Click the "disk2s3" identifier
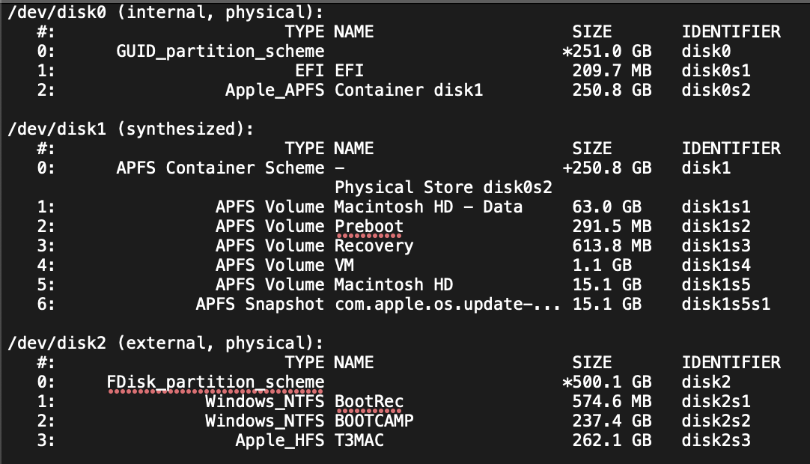Screen dimensions: 810x464 [716, 441]
